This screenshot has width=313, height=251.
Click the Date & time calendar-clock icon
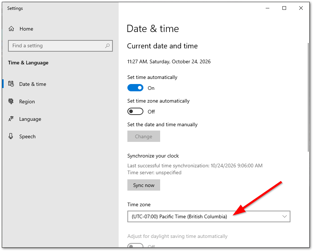[11, 84]
